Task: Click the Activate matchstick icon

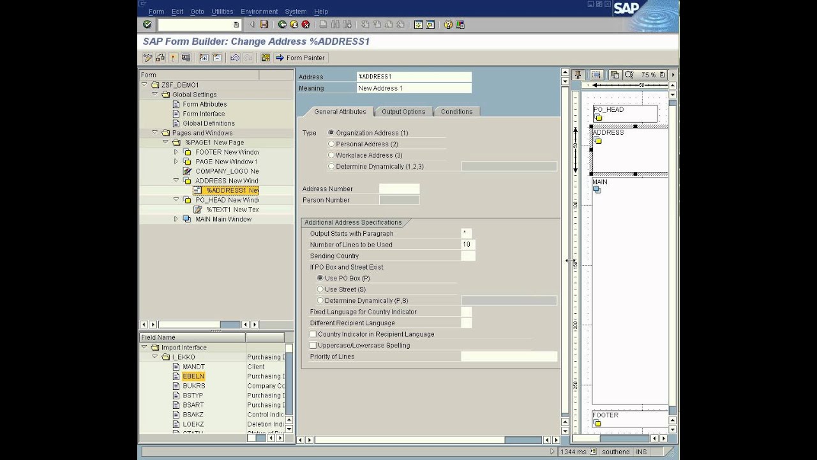Action: click(x=173, y=57)
